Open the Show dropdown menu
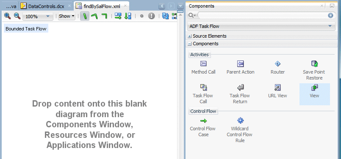Screen dimensions: 341x159 (67, 16)
